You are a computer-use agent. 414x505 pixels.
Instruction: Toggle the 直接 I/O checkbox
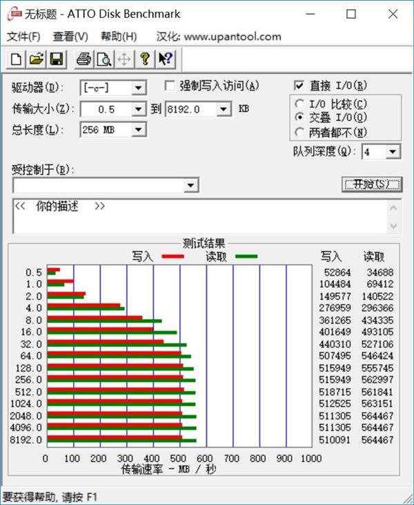coord(299,86)
